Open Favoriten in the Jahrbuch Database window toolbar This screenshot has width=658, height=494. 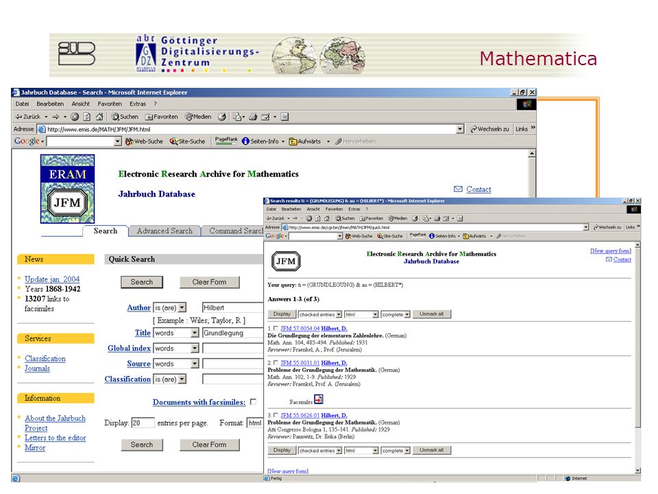pos(162,117)
